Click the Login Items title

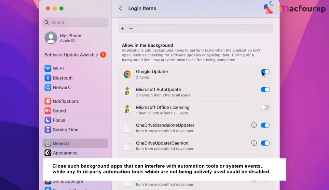(142, 8)
